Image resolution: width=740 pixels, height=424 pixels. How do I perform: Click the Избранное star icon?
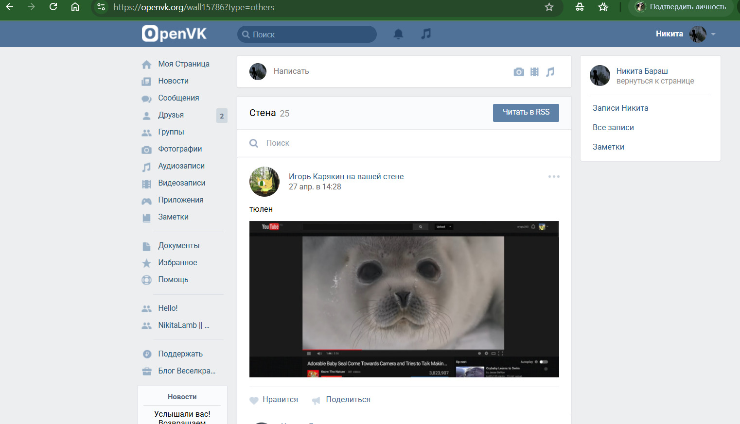[146, 263]
